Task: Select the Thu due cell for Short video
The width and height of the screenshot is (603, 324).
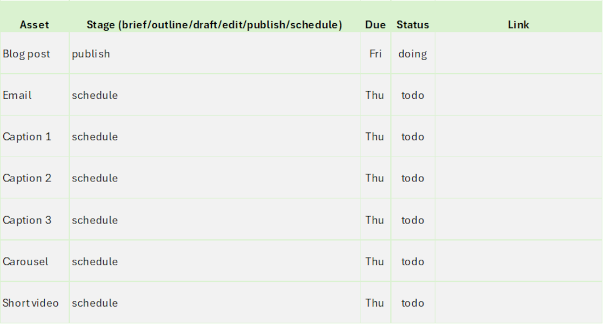Action: pyautogui.click(x=376, y=302)
